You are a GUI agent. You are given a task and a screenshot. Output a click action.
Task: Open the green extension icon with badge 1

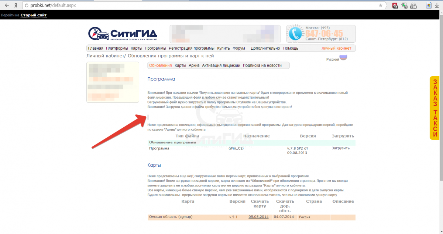click(x=404, y=6)
